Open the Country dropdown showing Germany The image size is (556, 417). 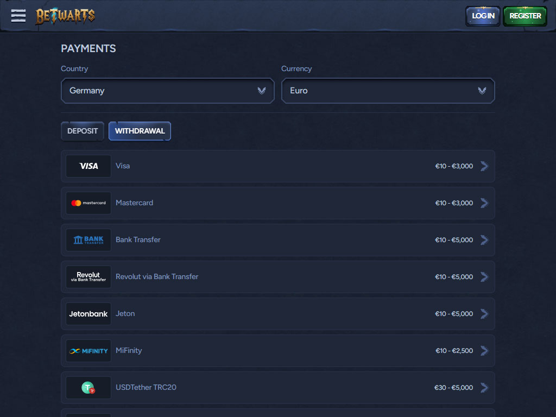(167, 91)
